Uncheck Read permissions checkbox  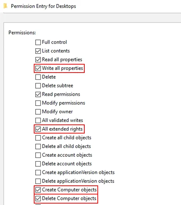[38, 94]
